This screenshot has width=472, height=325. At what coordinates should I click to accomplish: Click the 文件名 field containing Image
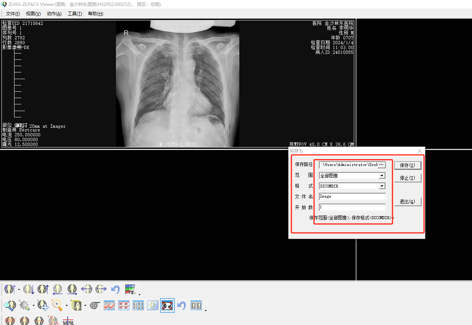352,196
